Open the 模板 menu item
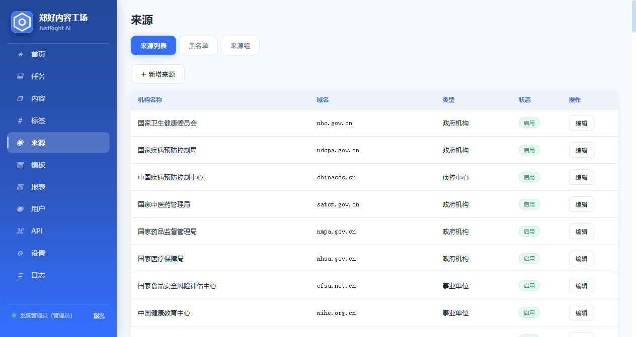Screen dimensions: 636x337 tap(58, 165)
